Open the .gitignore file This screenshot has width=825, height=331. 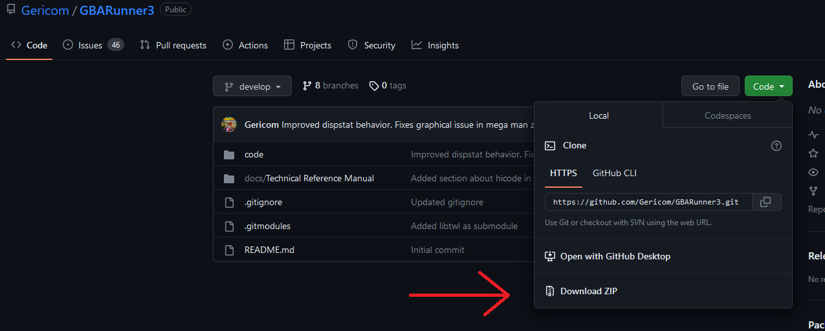tap(263, 203)
